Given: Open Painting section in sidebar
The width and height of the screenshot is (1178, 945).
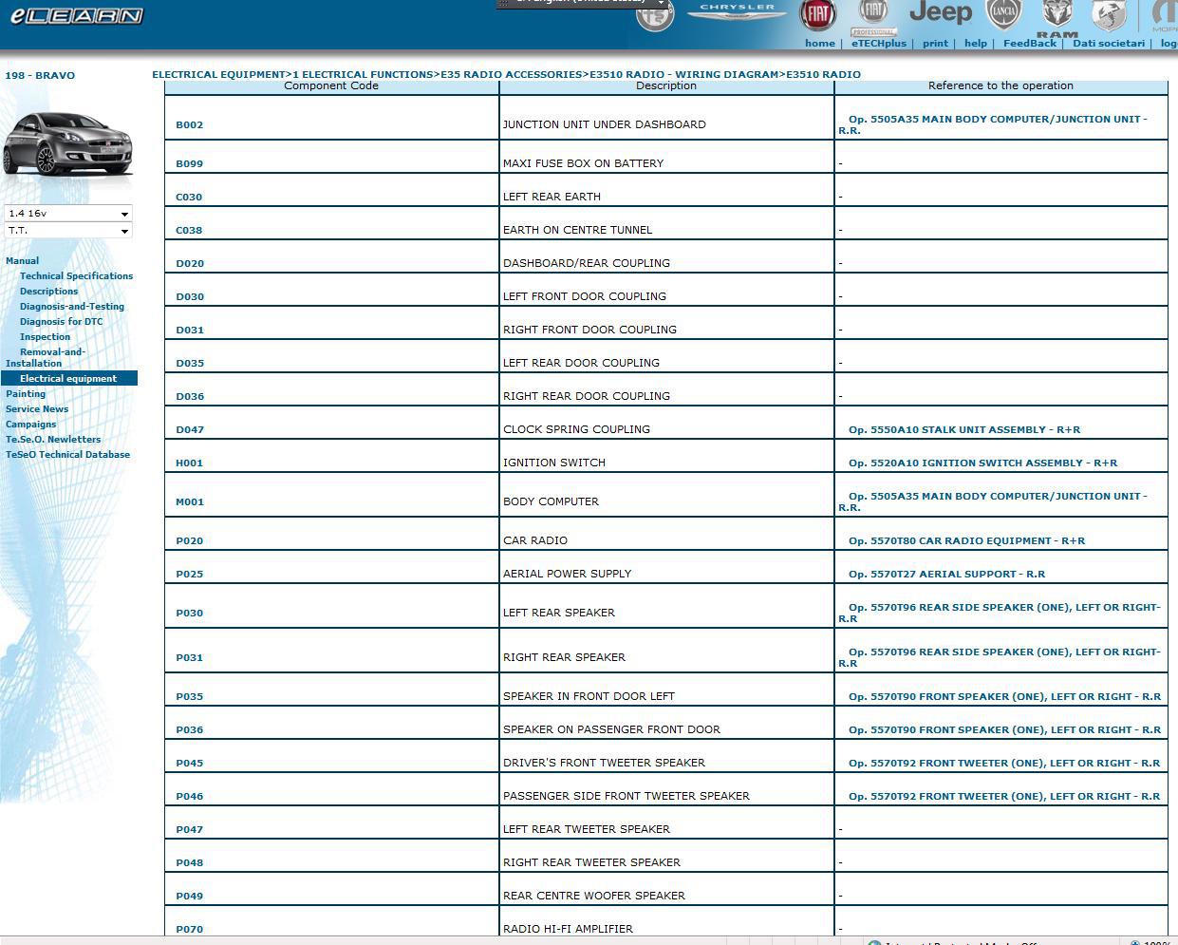Looking at the screenshot, I should (26, 394).
